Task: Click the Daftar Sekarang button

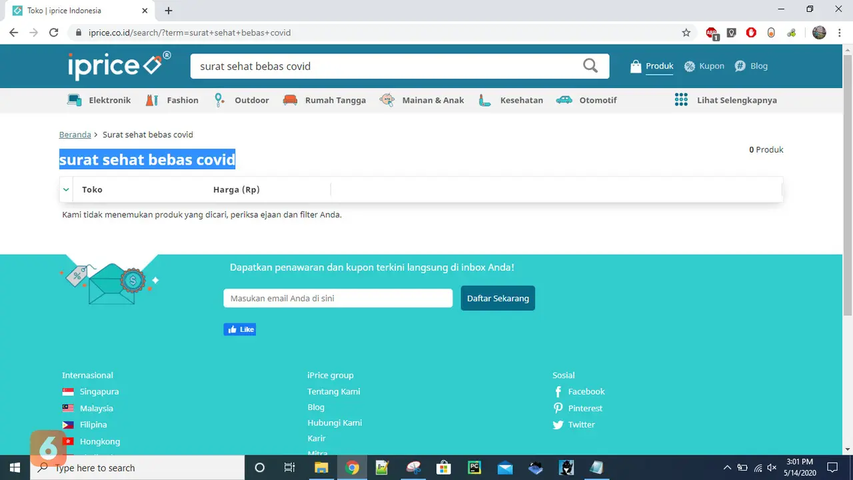Action: tap(498, 298)
